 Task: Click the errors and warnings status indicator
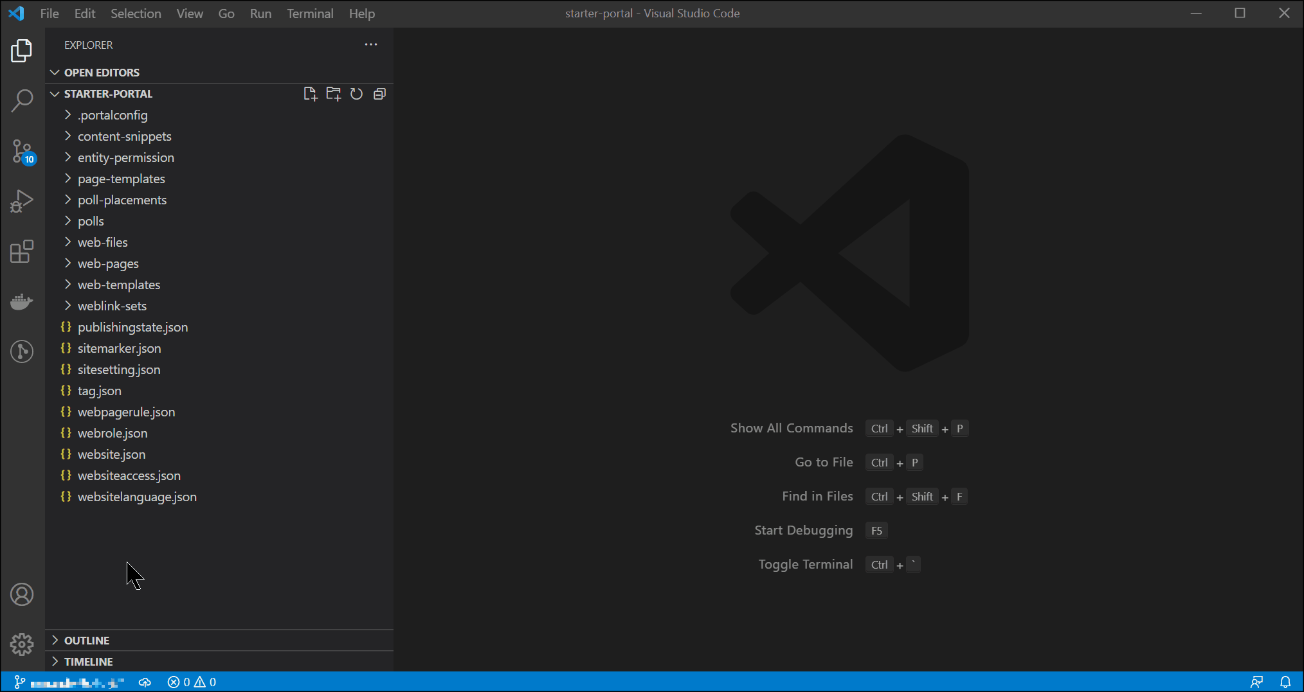click(192, 682)
